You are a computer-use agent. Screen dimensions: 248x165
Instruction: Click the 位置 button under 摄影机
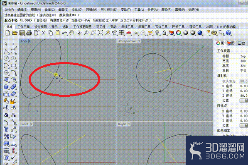click(244, 100)
